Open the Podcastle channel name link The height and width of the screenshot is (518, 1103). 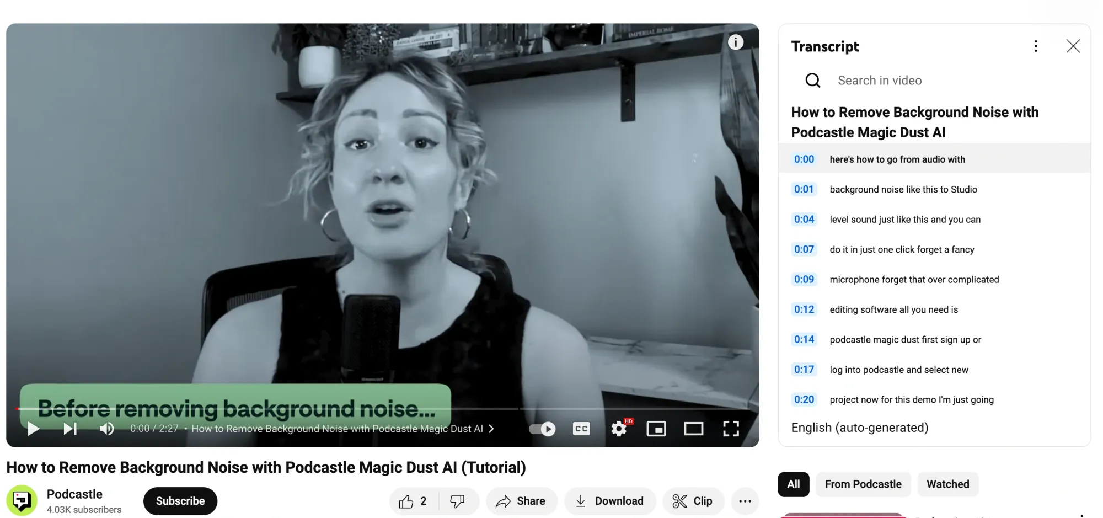74,494
